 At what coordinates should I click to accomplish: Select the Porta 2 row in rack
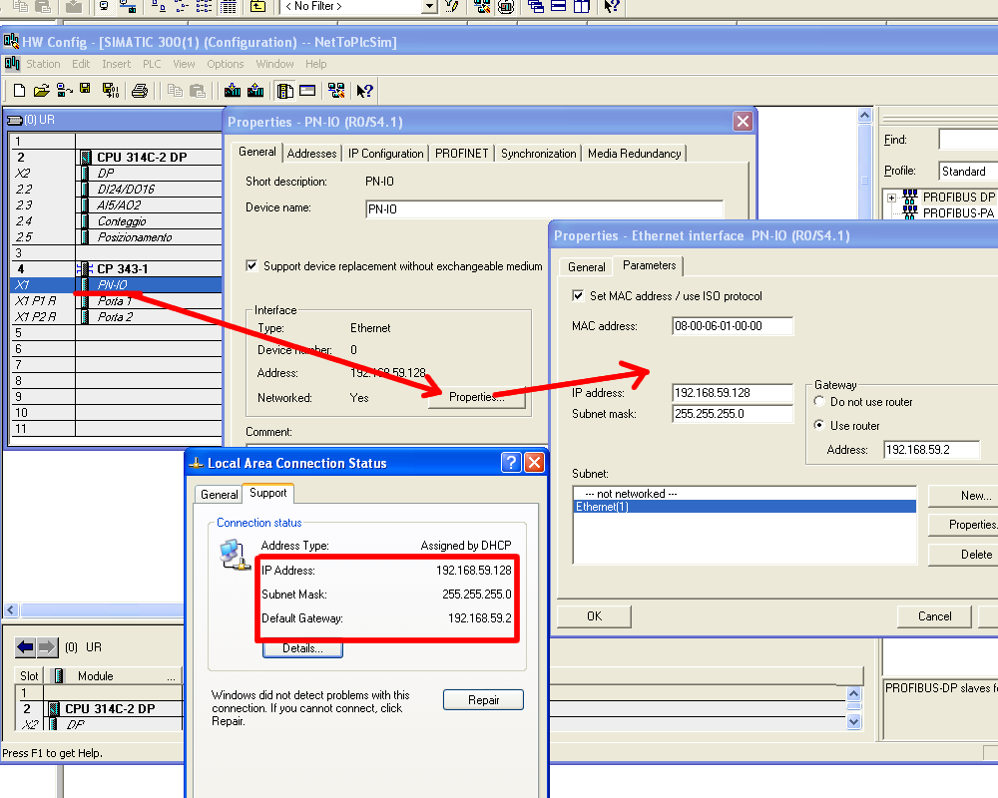117,317
